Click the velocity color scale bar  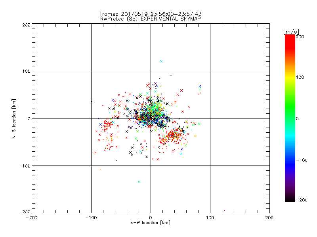click(290, 118)
